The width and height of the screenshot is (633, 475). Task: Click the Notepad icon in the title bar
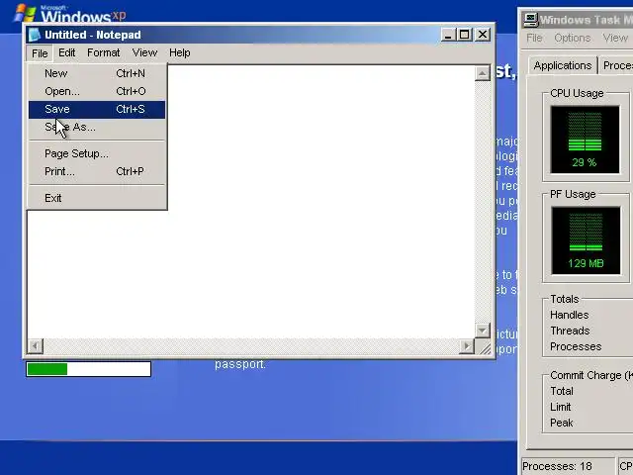[x=35, y=35]
